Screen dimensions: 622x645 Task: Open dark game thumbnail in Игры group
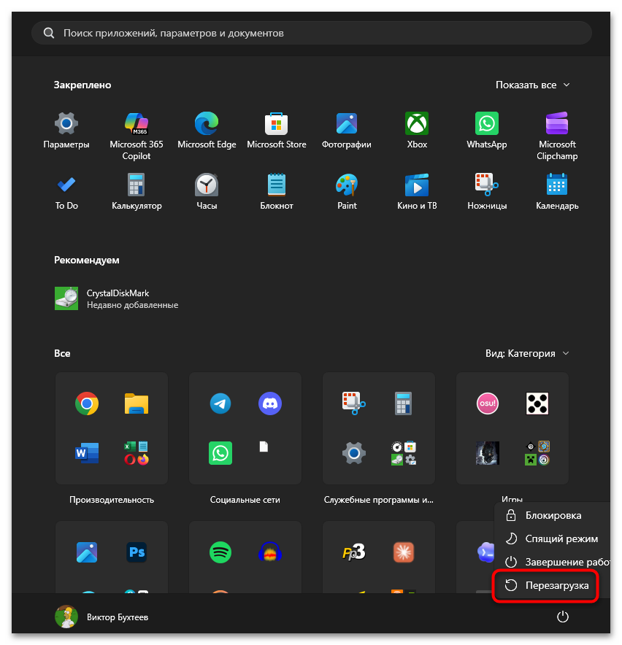pos(488,453)
